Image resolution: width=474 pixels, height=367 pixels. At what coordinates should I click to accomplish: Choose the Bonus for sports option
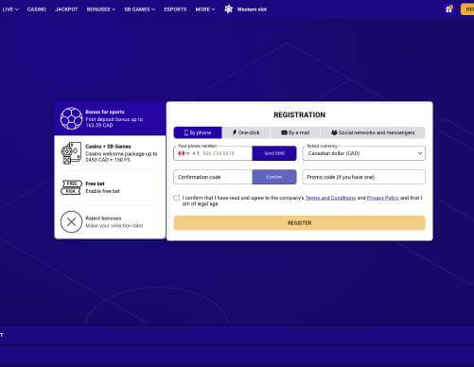[x=110, y=118]
